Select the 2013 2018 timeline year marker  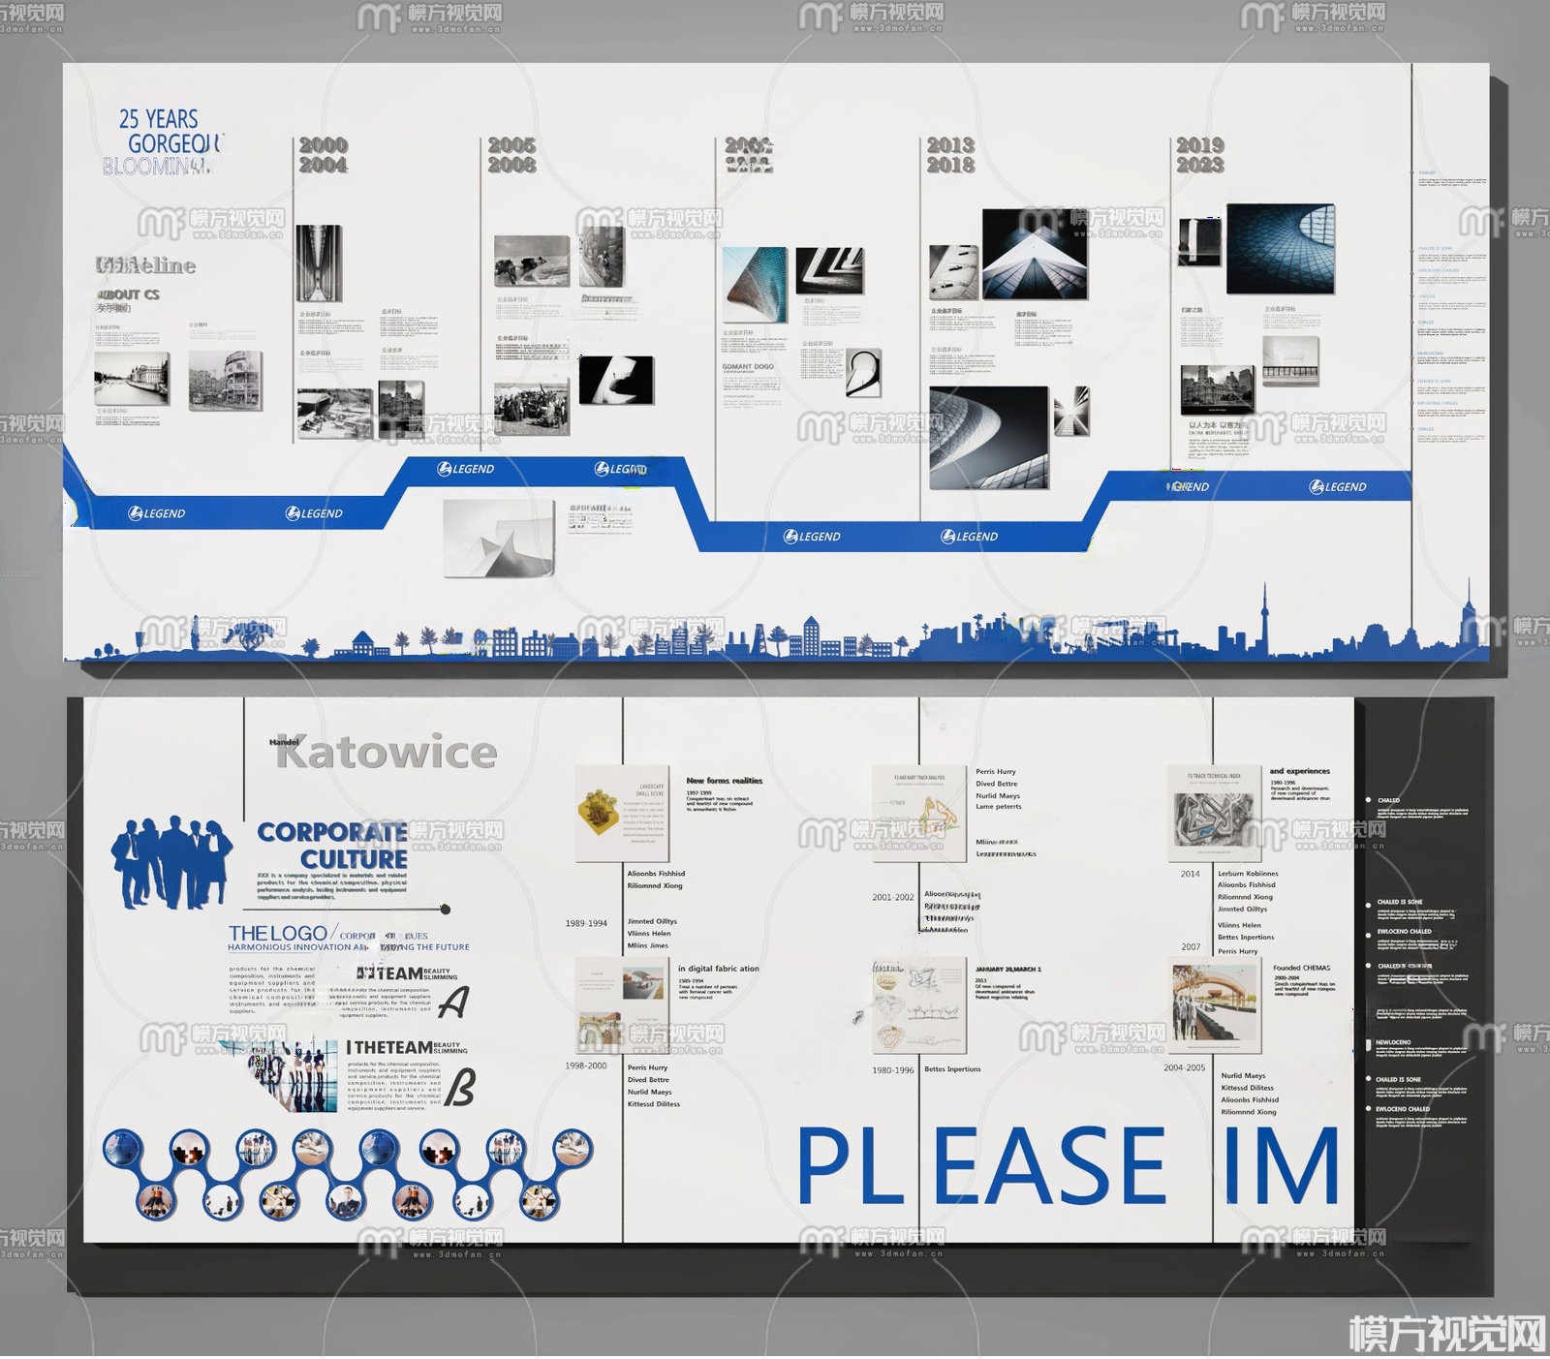(x=950, y=155)
